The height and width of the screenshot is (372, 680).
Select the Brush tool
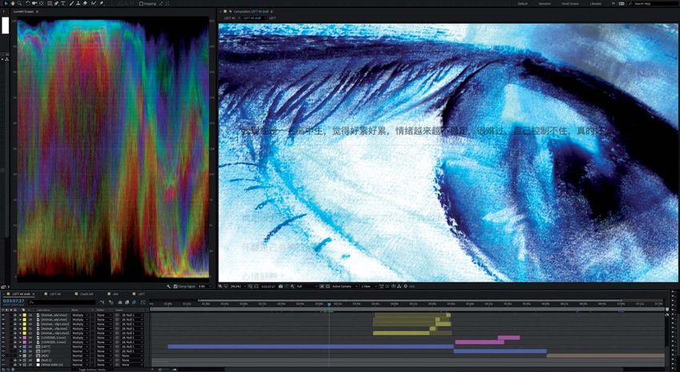(x=71, y=3)
